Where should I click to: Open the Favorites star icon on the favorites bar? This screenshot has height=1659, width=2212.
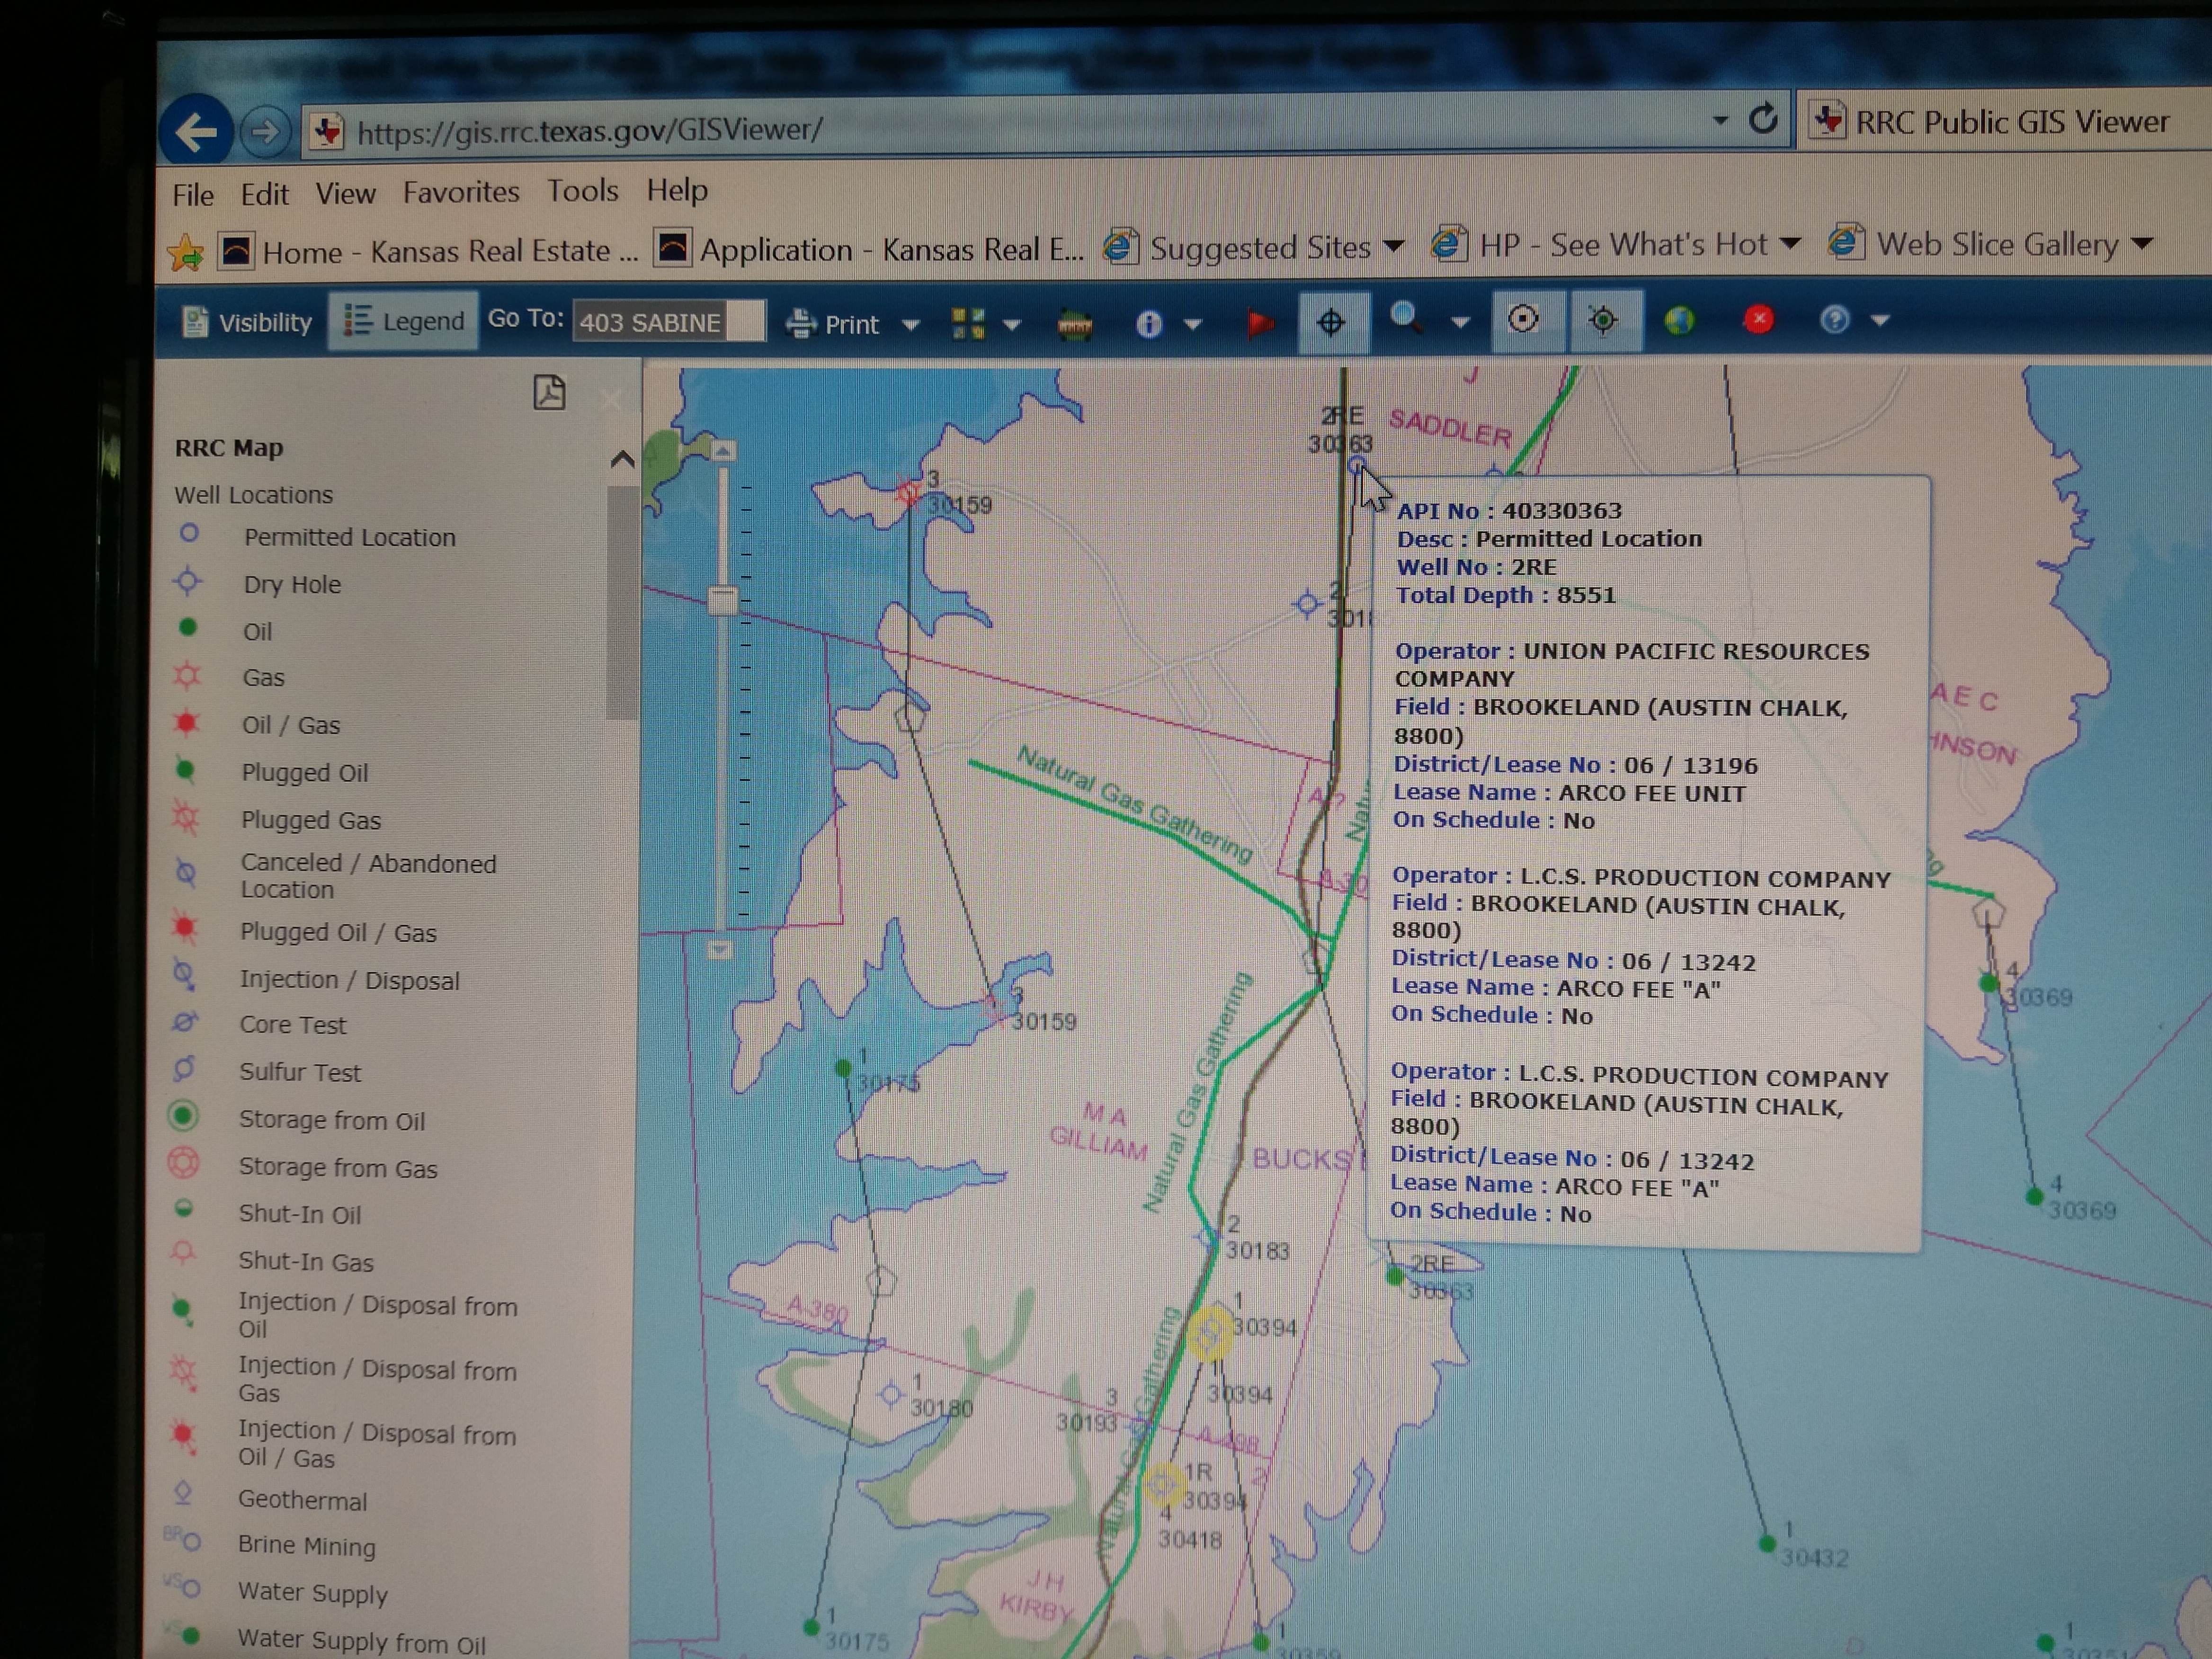pos(186,252)
